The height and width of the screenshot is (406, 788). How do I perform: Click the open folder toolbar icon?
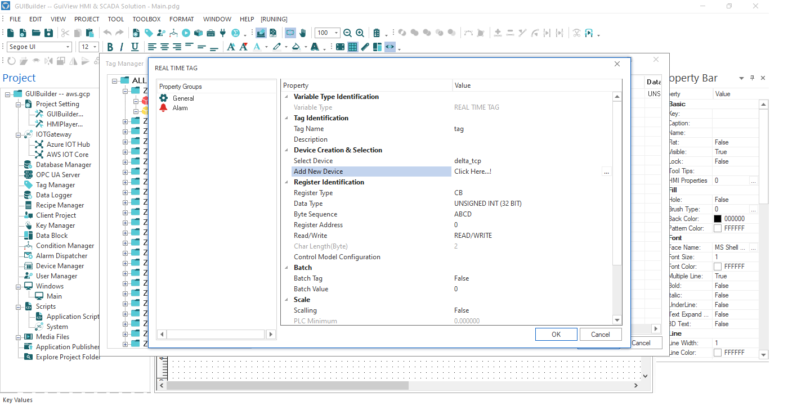pyautogui.click(x=35, y=33)
